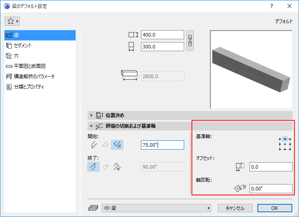
Task: Click the axis rotation icon
Action: point(240,188)
